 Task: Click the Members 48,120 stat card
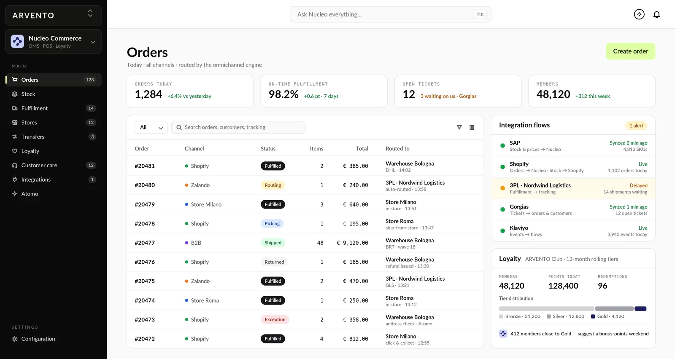(x=592, y=91)
